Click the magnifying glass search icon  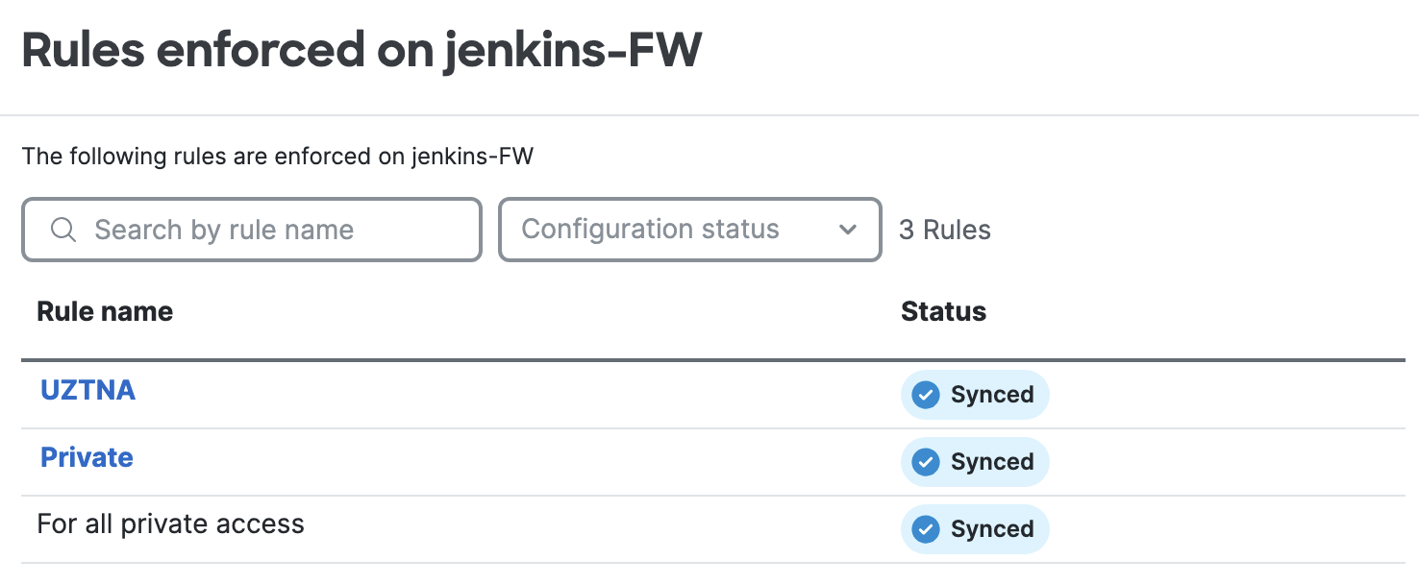(63, 230)
